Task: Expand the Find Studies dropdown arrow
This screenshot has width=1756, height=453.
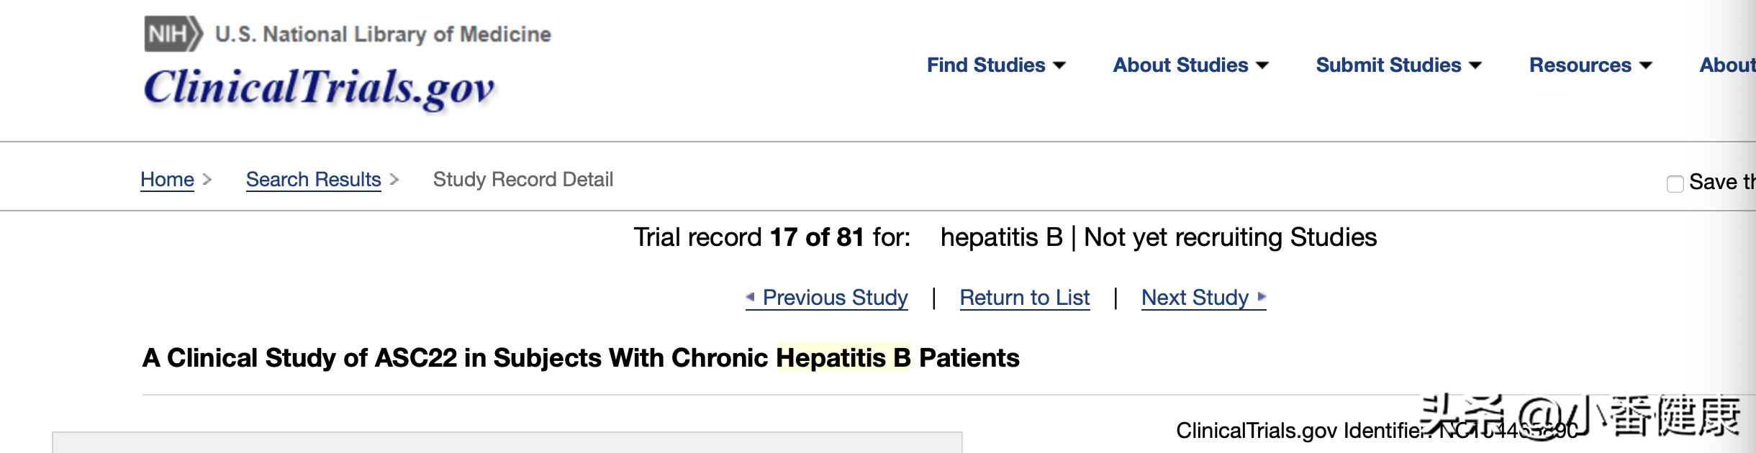Action: (x=1059, y=65)
